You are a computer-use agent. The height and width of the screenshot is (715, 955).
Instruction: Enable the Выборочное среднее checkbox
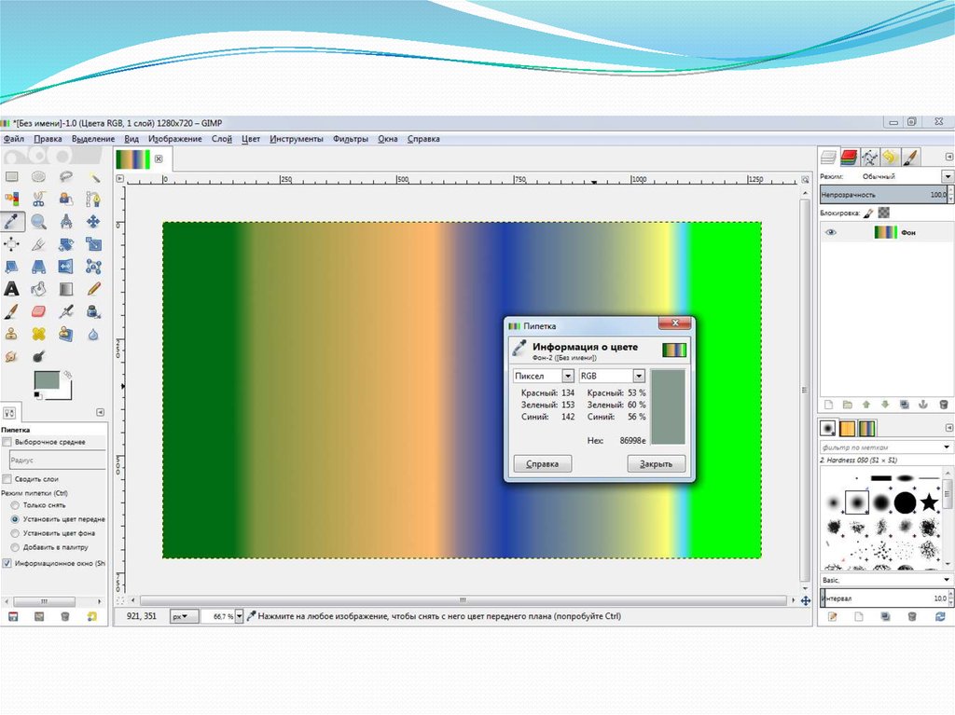(x=7, y=442)
